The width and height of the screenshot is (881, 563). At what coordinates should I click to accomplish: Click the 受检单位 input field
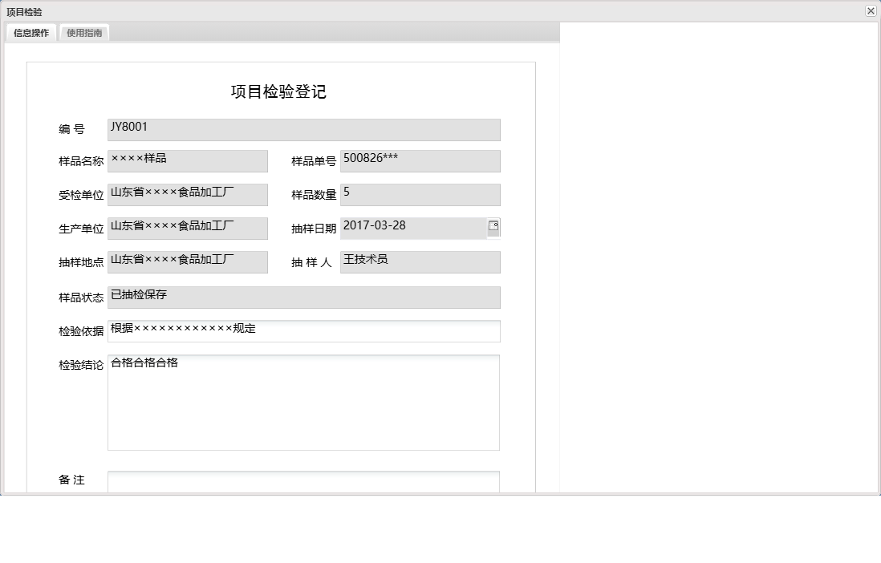pos(188,194)
